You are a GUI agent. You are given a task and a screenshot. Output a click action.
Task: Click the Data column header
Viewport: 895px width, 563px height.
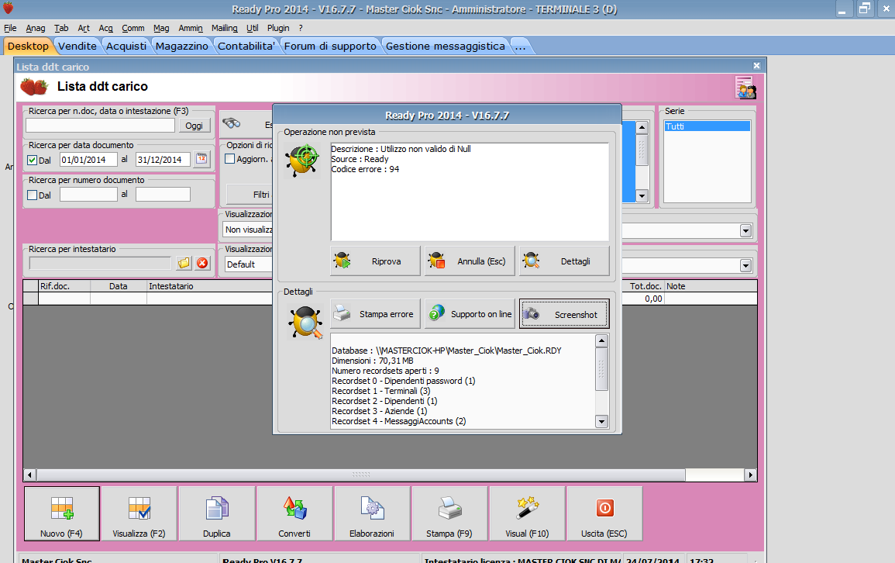pos(118,286)
